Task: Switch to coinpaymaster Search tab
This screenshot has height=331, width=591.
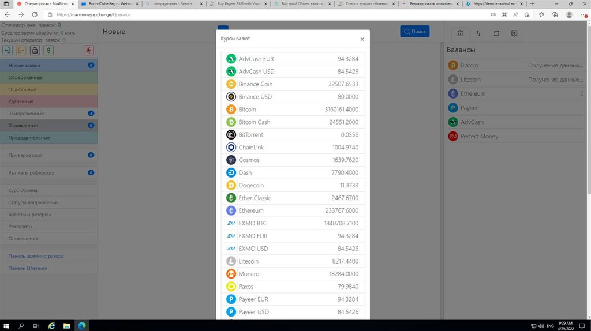Action: click(174, 4)
